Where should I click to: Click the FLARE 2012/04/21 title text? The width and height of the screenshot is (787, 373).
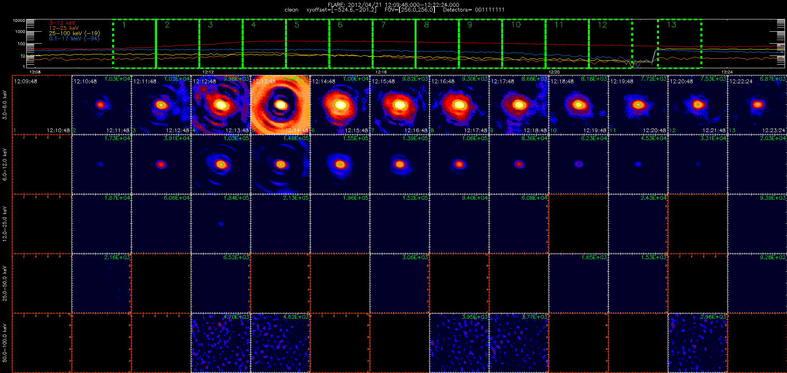coord(393,5)
